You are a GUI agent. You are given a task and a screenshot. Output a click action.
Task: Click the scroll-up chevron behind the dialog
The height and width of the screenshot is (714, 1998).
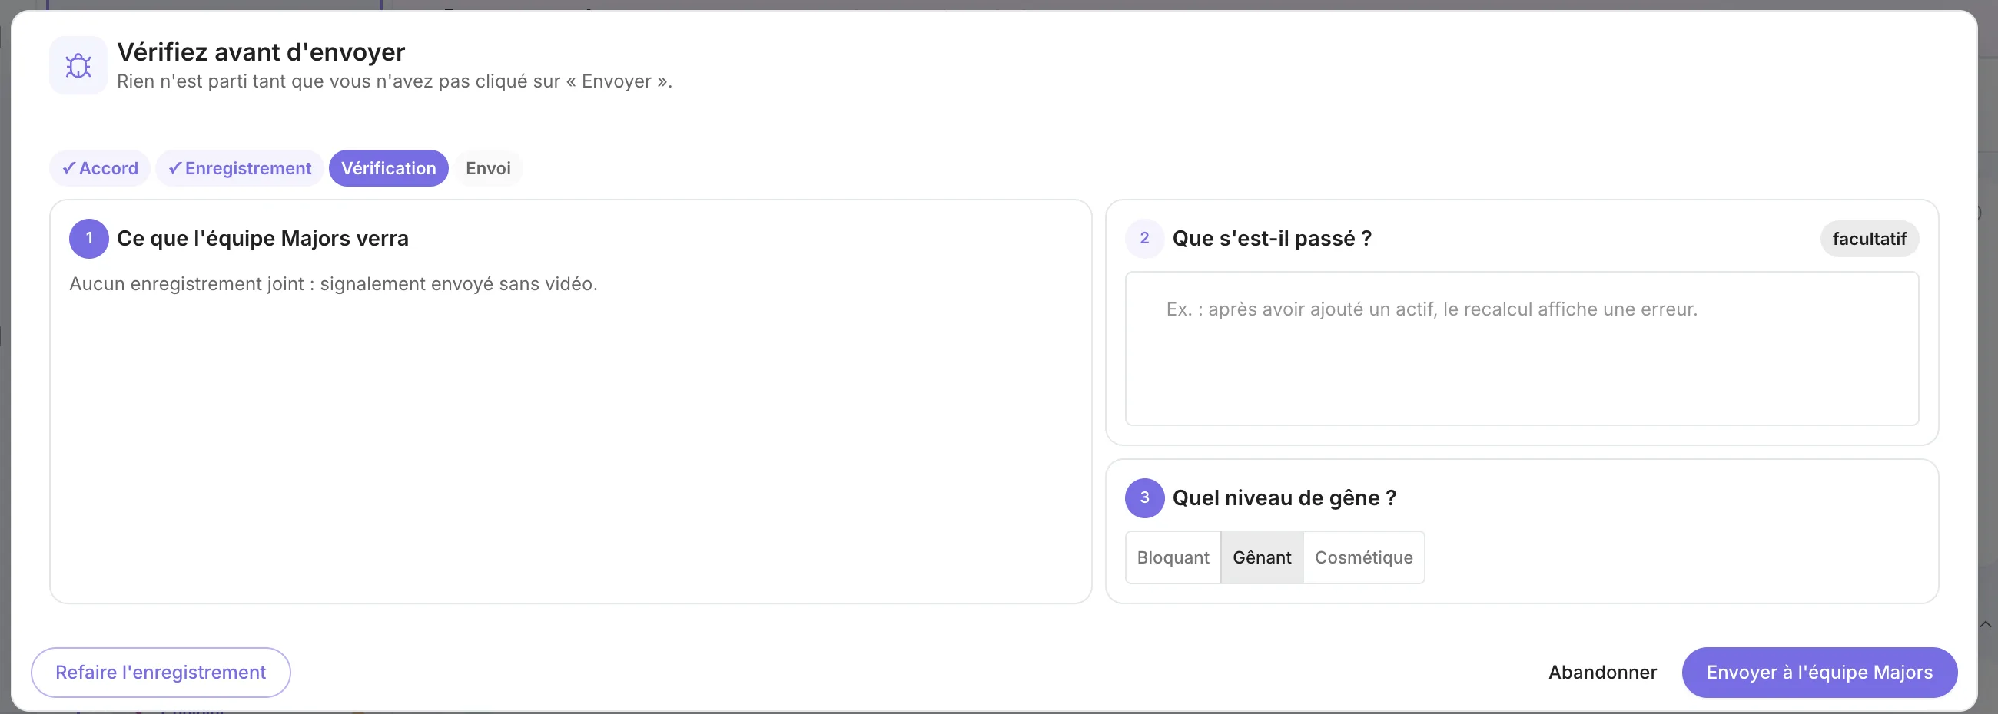coord(1986,624)
